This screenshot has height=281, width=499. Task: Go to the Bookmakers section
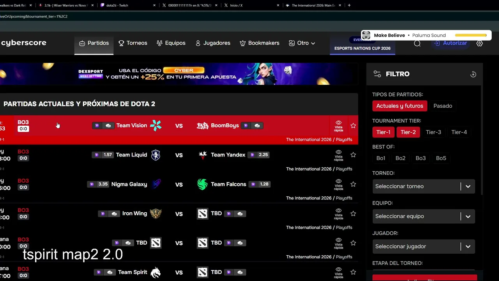coord(260,43)
